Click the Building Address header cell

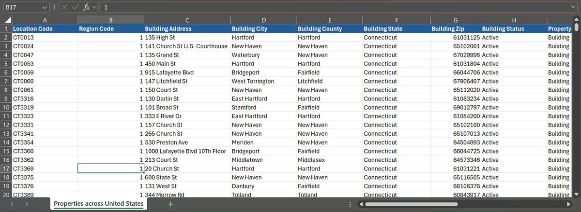tap(187, 28)
